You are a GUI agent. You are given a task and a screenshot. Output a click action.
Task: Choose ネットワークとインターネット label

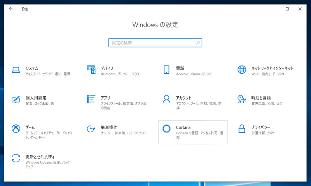tap(273, 68)
